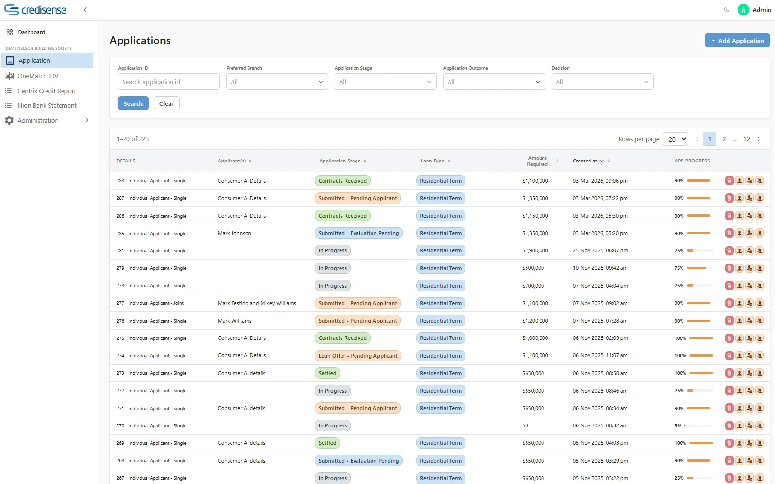This screenshot has width=775, height=484.
Task: Click the user-minus icon in row 286
Action: (749, 216)
